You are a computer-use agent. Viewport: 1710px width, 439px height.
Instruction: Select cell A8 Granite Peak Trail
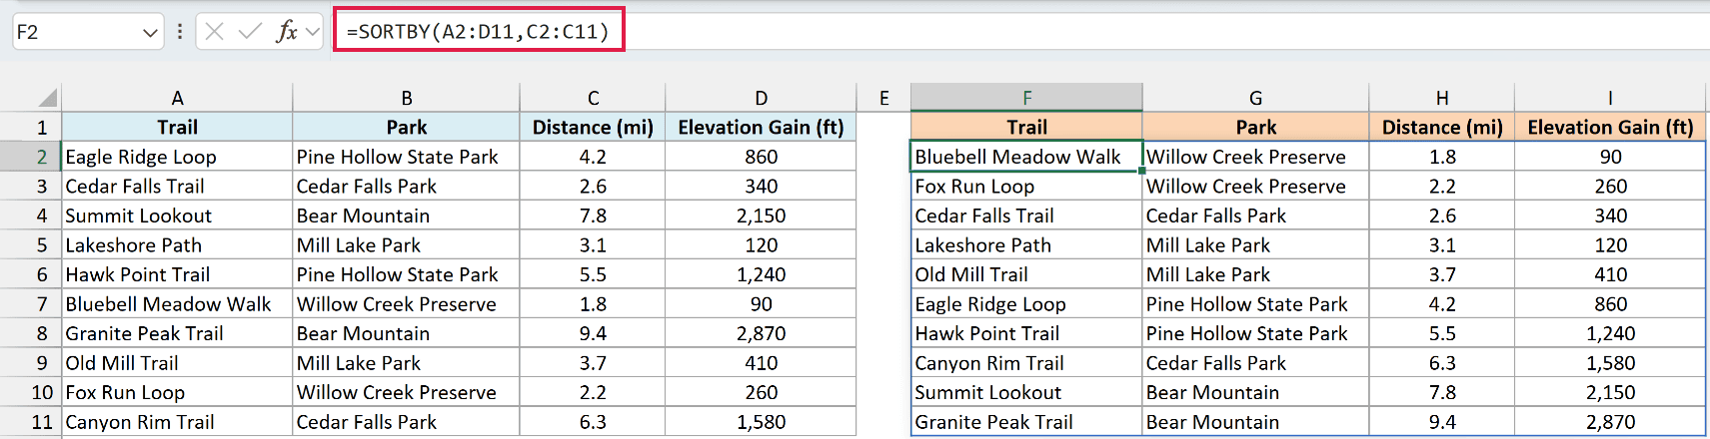click(x=177, y=334)
